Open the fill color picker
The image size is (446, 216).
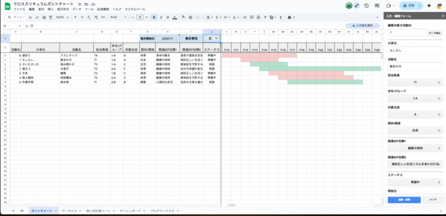pos(183,17)
